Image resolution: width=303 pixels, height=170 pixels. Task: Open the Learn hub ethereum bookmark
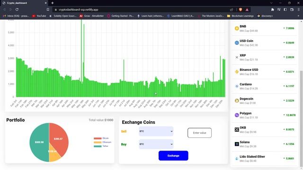click(x=151, y=16)
